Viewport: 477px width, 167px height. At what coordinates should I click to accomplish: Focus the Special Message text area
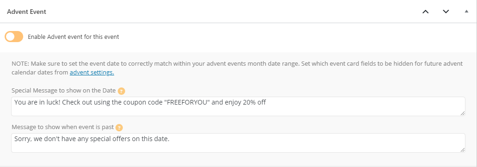point(238,106)
